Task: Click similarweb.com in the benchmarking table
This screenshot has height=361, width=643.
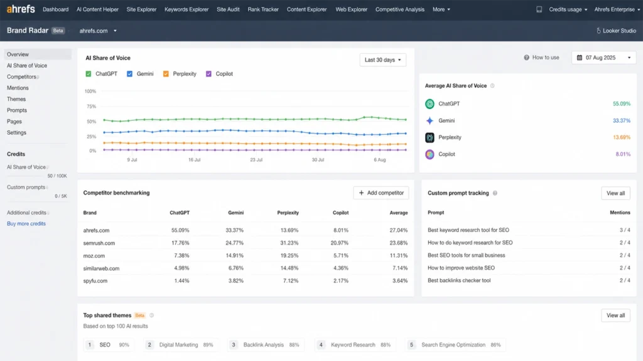Action: click(x=101, y=268)
